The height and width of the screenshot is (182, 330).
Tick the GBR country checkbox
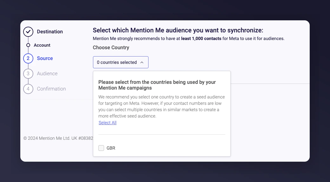click(x=101, y=148)
